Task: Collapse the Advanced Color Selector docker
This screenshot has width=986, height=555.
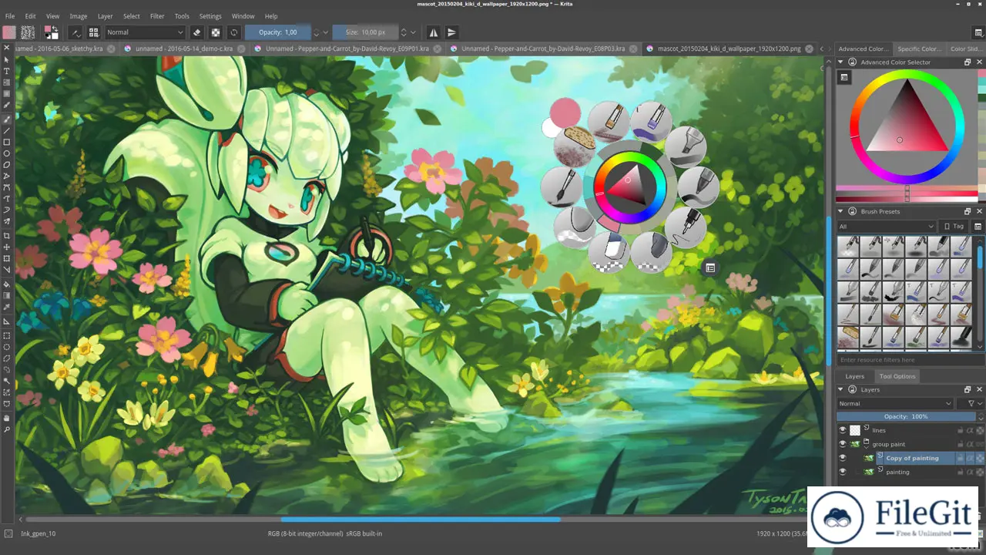Action: tap(842, 62)
